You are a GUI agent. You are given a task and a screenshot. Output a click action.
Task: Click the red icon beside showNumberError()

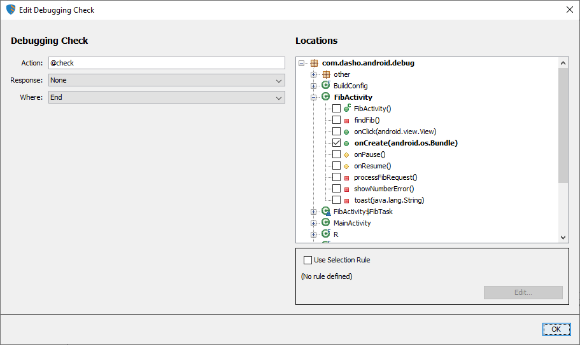coord(346,189)
